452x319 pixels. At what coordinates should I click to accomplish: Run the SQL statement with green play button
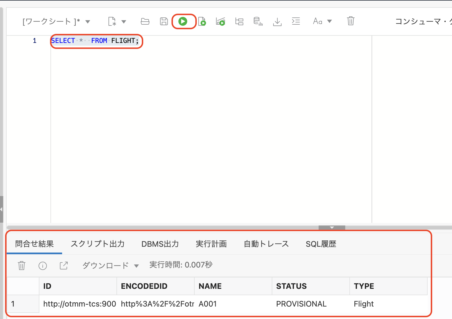[183, 21]
